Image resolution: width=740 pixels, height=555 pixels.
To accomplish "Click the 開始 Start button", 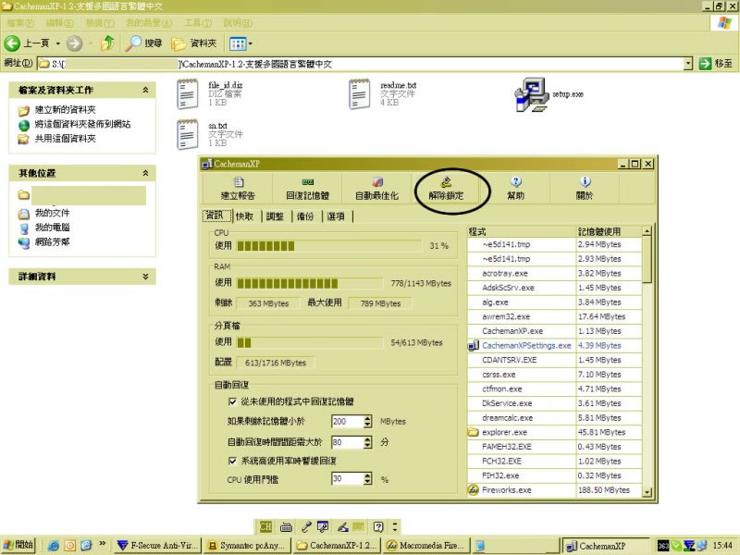I will pos(19,546).
